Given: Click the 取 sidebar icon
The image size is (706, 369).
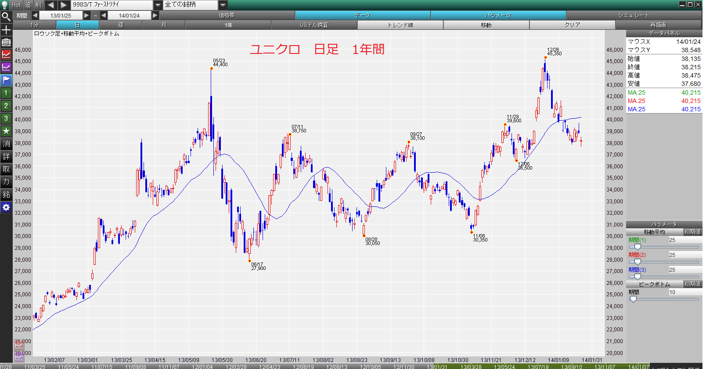Looking at the screenshot, I should [x=6, y=169].
